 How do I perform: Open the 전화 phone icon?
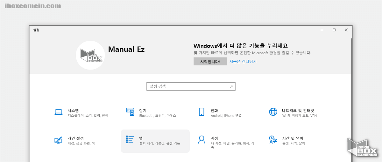click(x=202, y=112)
